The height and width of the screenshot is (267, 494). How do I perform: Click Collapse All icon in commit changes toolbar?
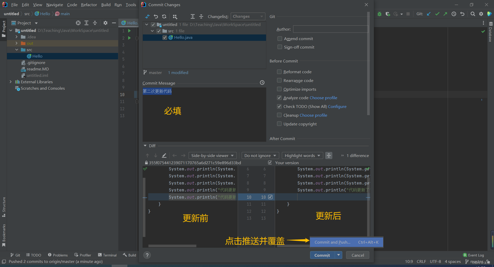(201, 16)
